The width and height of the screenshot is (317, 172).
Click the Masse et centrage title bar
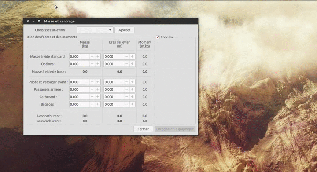(x=111, y=21)
